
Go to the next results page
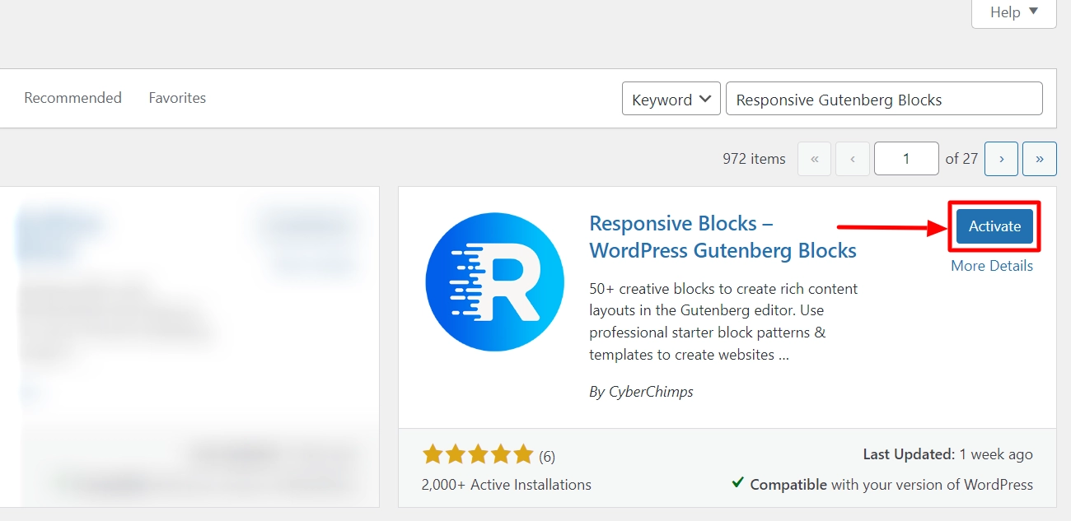coord(1002,159)
